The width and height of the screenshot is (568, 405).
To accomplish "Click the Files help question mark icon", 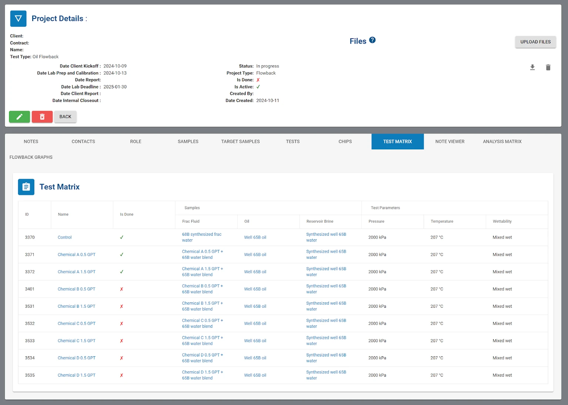I will point(372,40).
